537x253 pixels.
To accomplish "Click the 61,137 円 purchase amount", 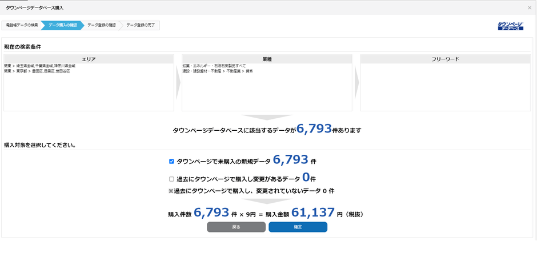I will 313,213.
